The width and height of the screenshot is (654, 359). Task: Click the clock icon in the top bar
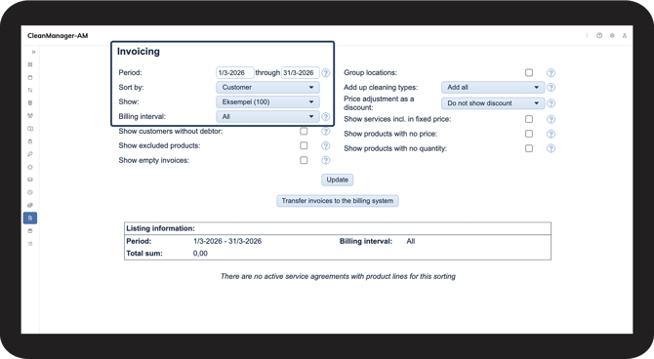(x=599, y=35)
